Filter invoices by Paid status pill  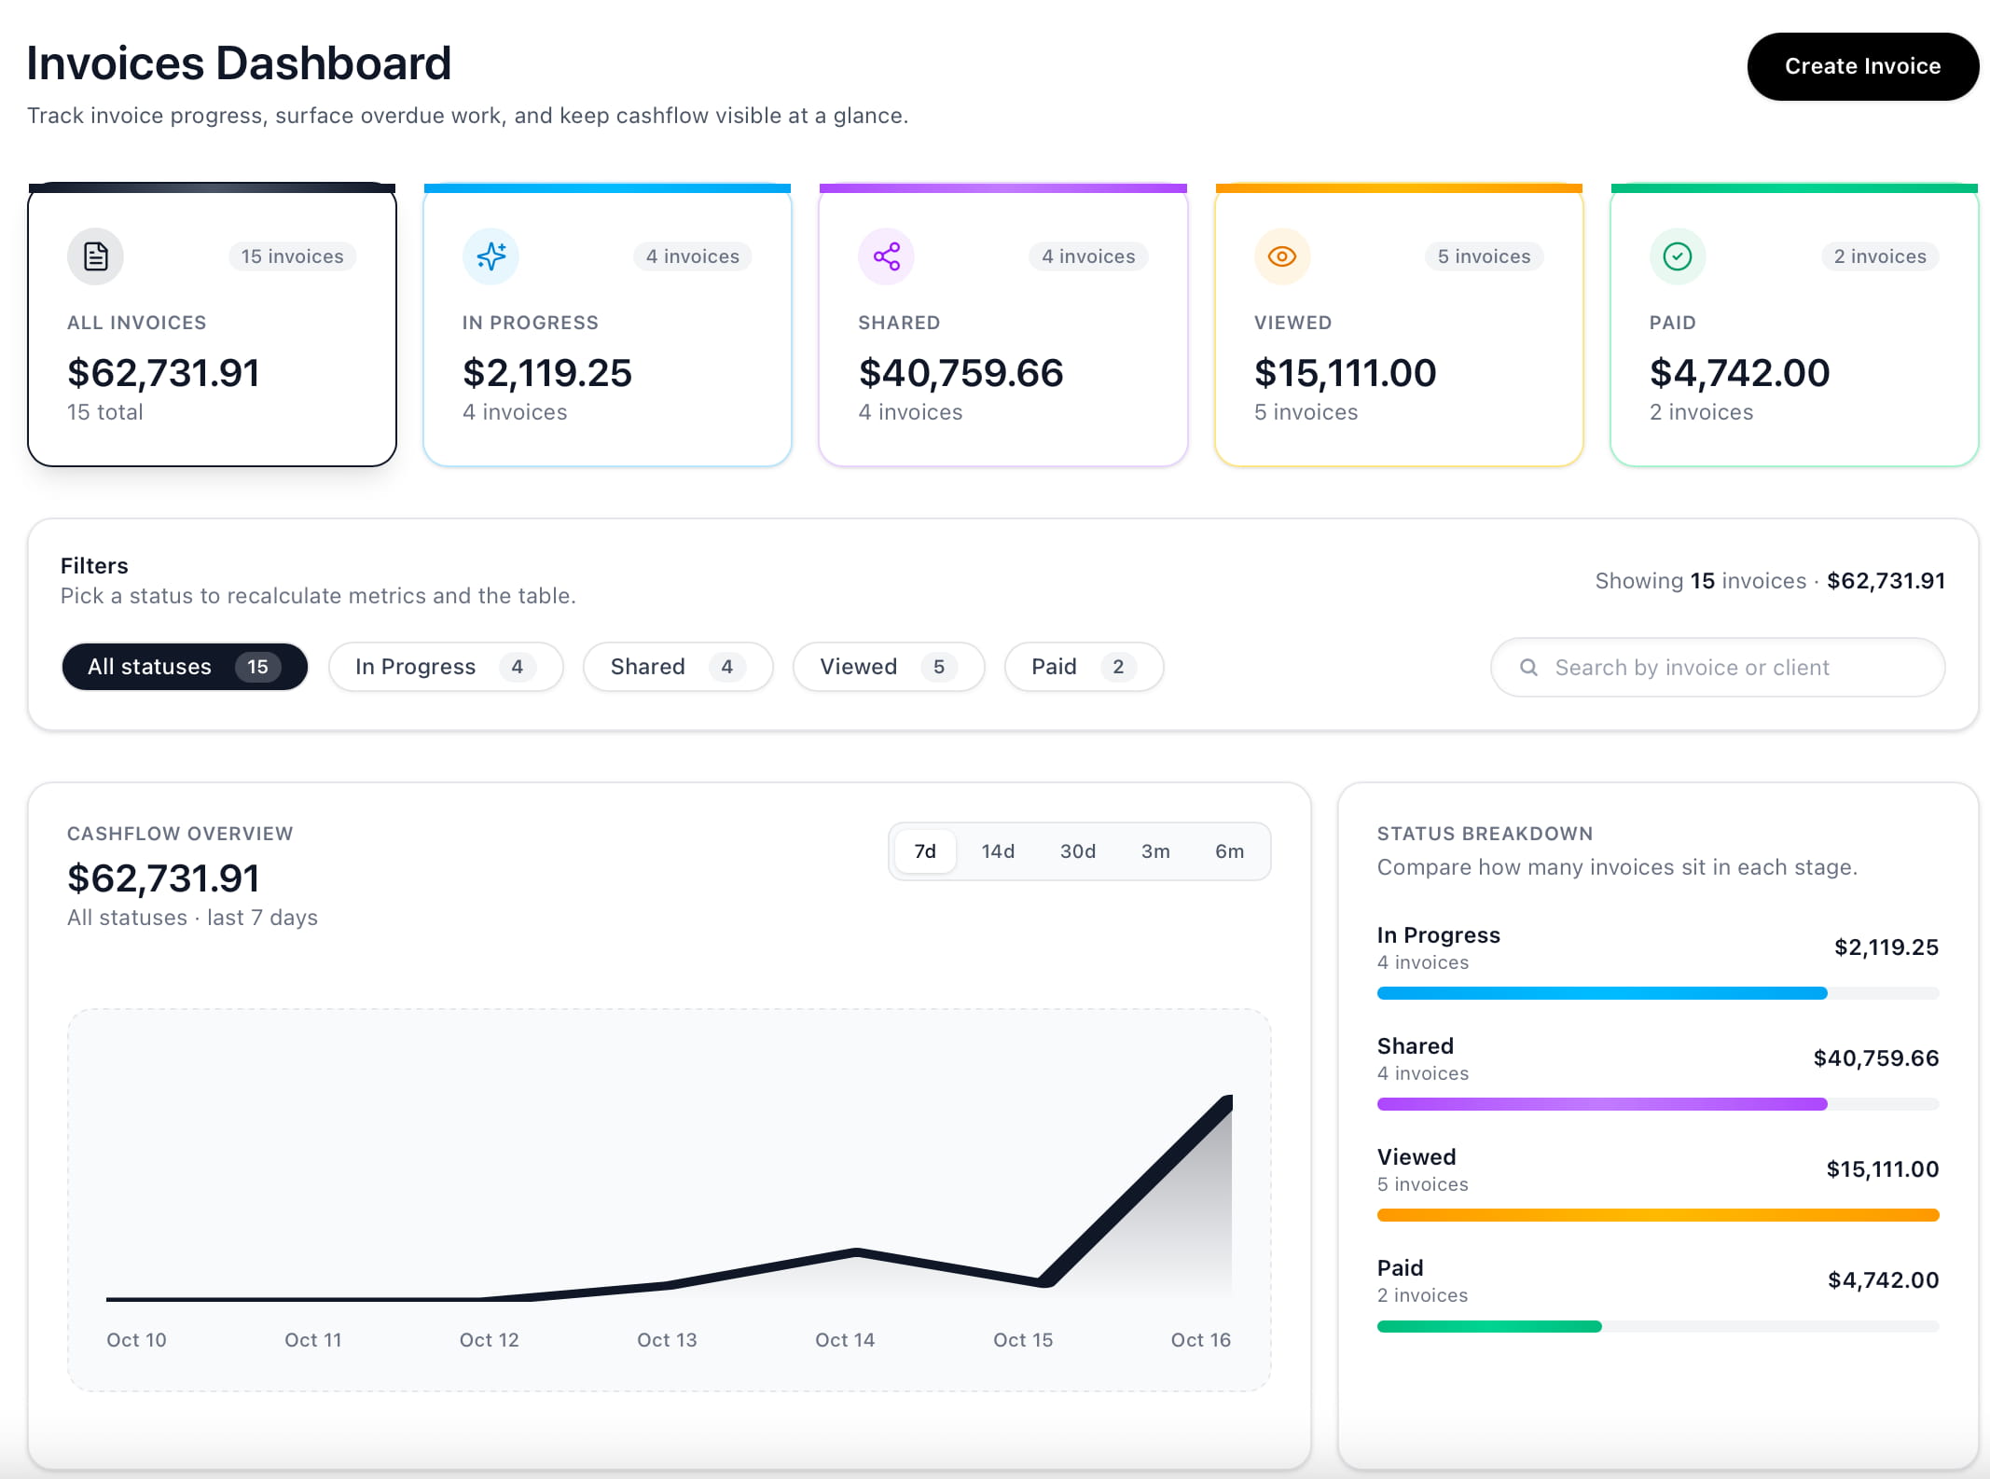pos(1083,667)
